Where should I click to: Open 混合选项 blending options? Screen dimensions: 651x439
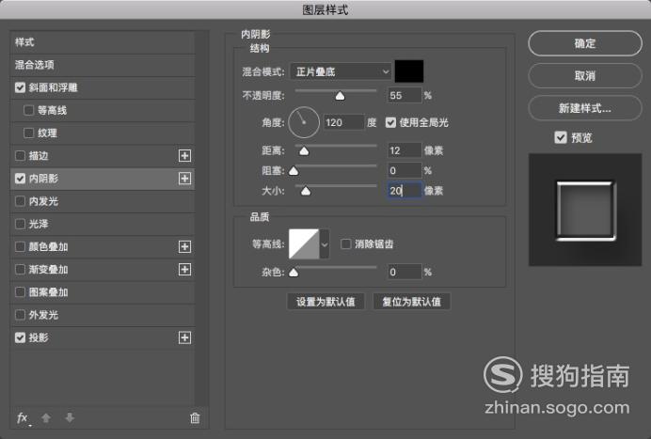click(x=103, y=65)
